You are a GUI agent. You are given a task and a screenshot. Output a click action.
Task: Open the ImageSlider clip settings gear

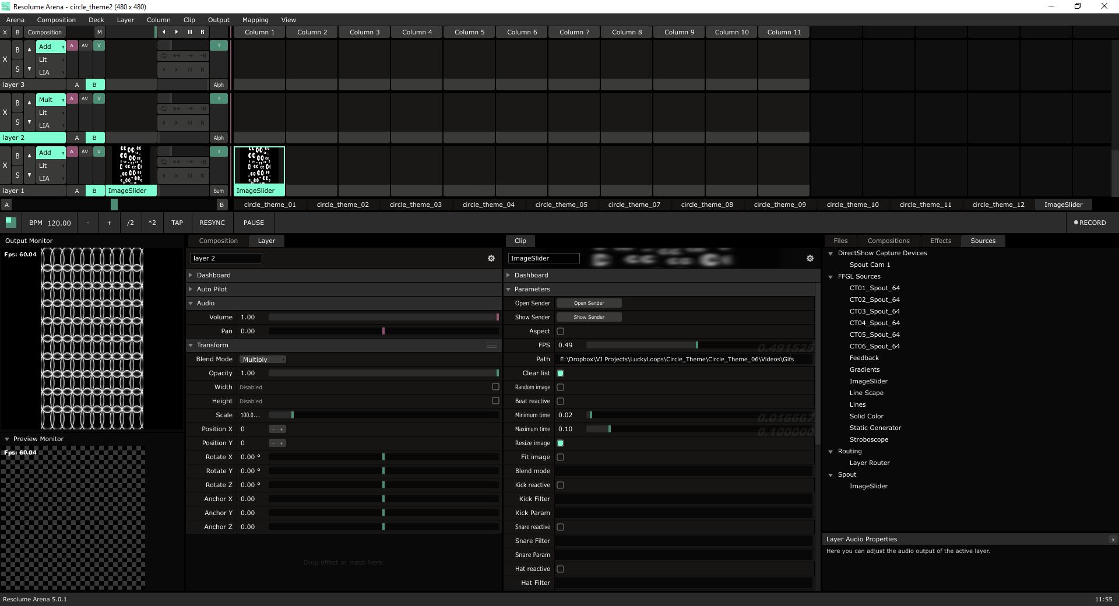coord(810,258)
